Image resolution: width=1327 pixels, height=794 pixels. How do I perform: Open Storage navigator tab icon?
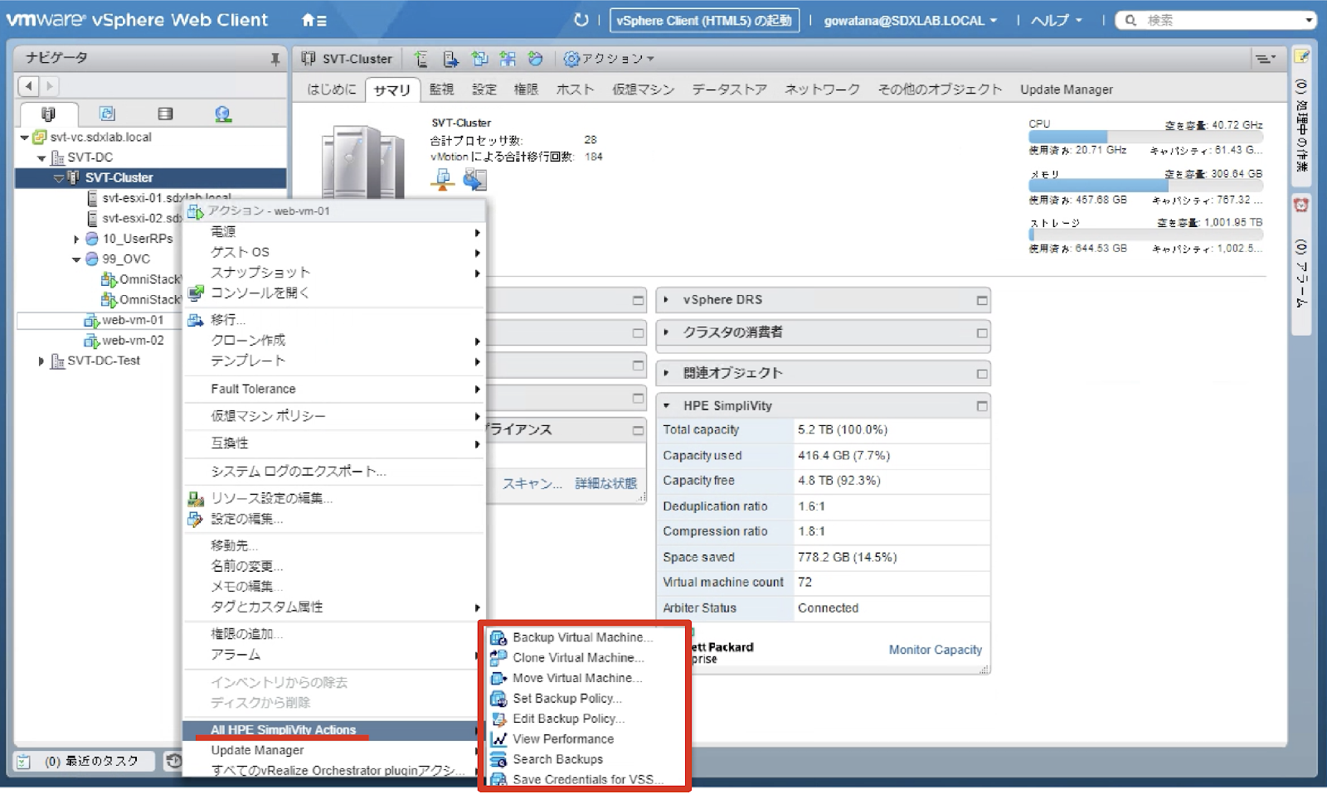coord(165,114)
